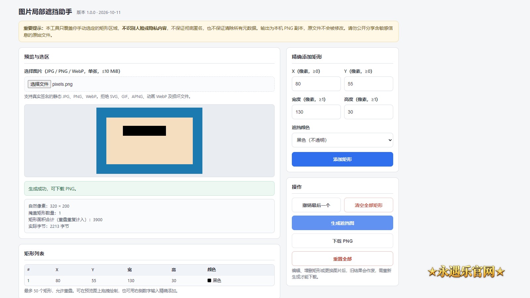This screenshot has width=530, height=298.
Task: Focus the 高度 input showing 30
Action: tap(368, 112)
